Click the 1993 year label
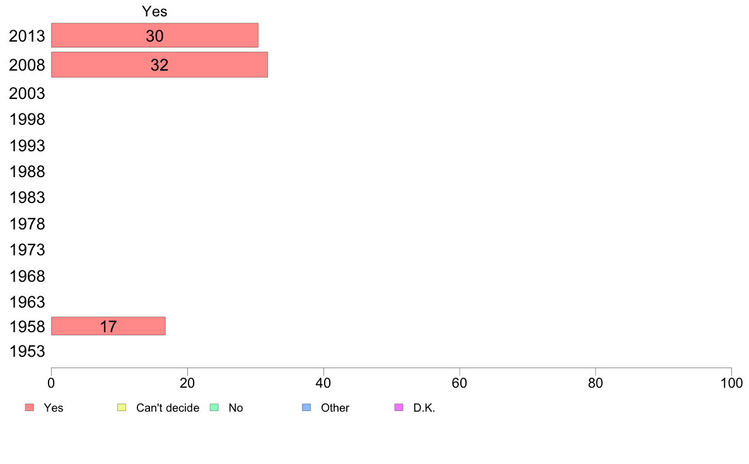This screenshot has width=749, height=464. pyautogui.click(x=27, y=146)
